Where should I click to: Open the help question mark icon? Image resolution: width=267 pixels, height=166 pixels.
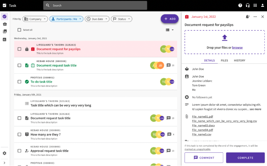point(240,5)
